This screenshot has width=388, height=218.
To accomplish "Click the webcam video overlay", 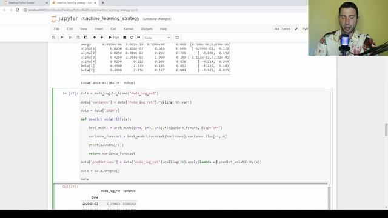I will coord(348,28).
